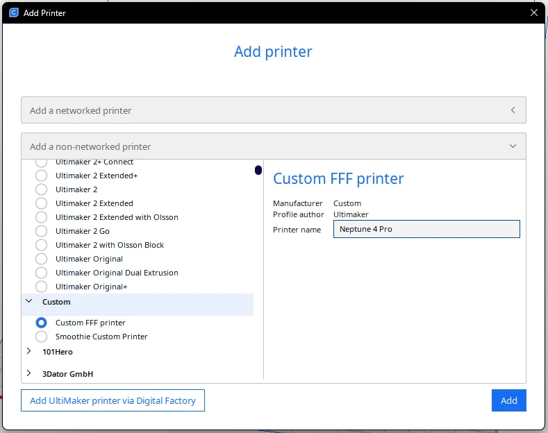Click the Add printer page title
The width and height of the screenshot is (548, 433).
pyautogui.click(x=273, y=51)
